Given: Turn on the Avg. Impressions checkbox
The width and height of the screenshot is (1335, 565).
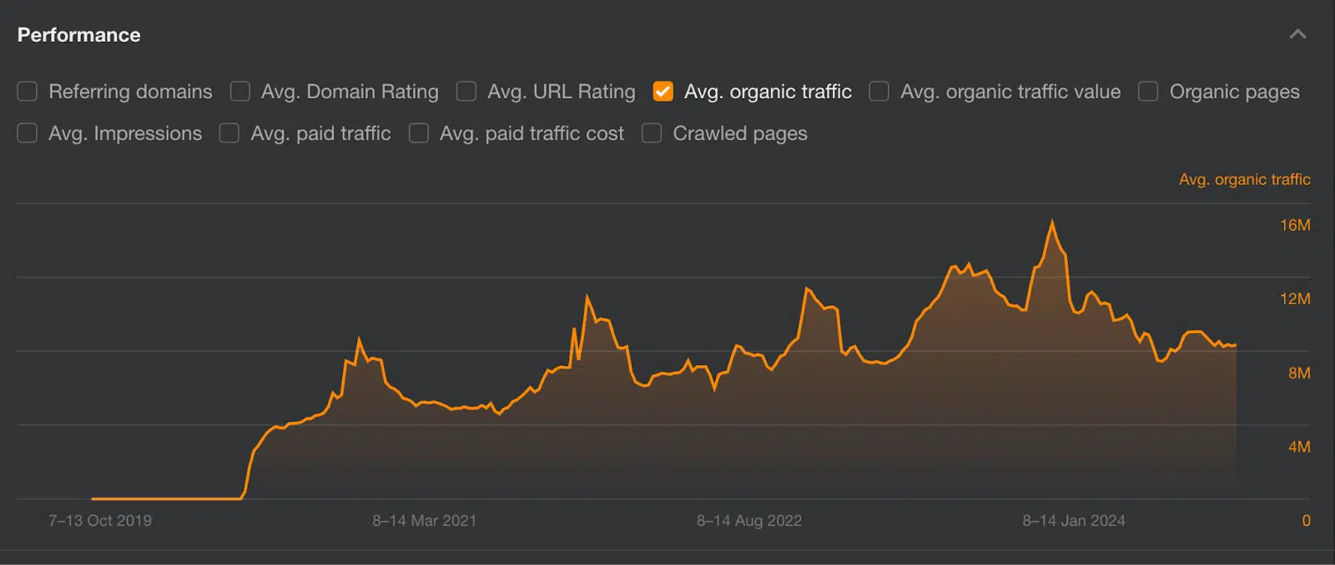Looking at the screenshot, I should point(28,133).
